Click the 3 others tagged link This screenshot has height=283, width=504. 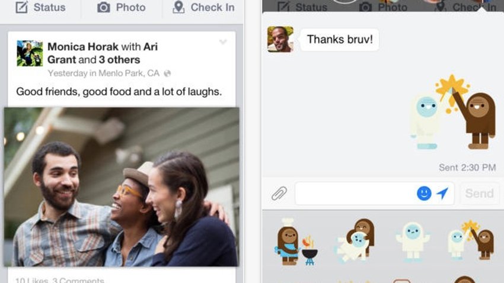pyautogui.click(x=119, y=60)
